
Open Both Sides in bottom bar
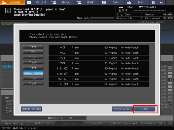coord(42,123)
